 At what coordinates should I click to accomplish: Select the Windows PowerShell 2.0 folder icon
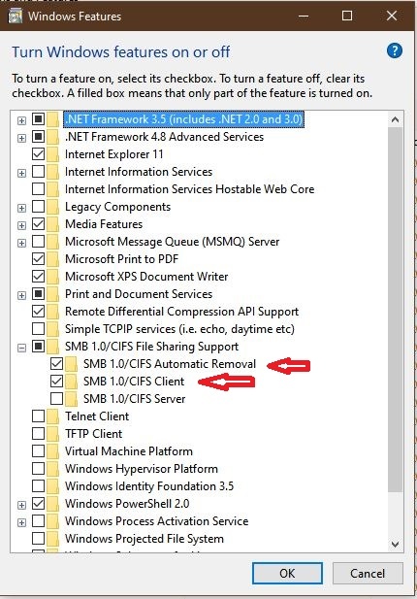53,504
